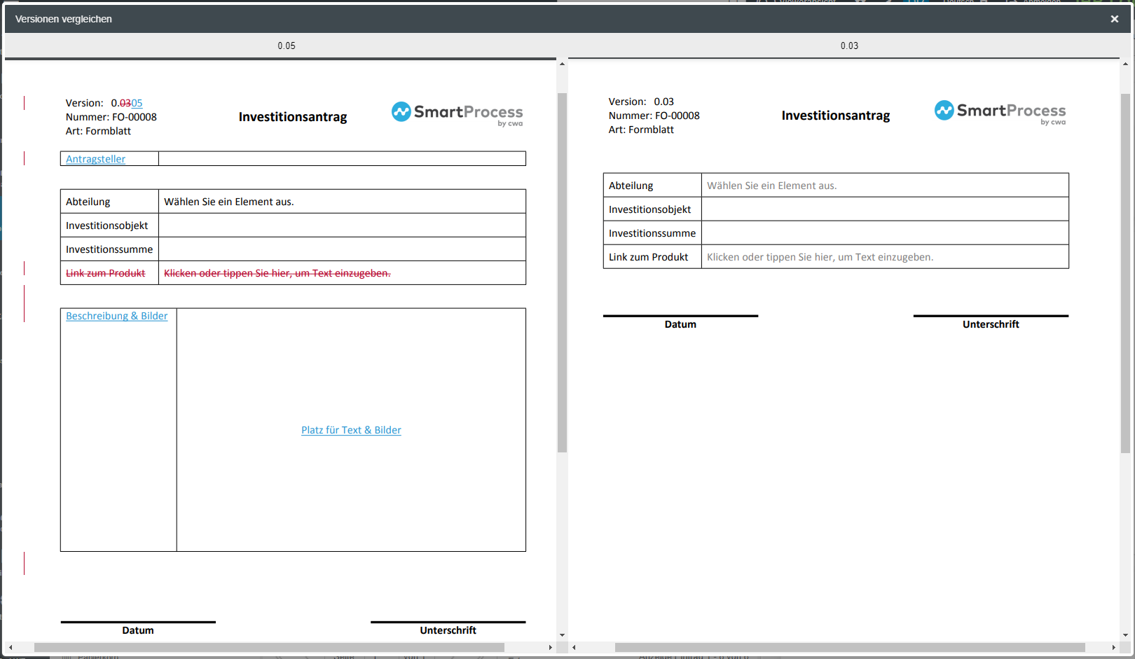Click the Abteilung label in the left document
This screenshot has width=1135, height=659.
[88, 202]
